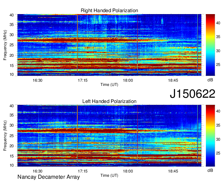Viewport: 224px width, 181px height.
Task: Click the 40 dB label on Right Handed colorbar
Action: click(x=218, y=23)
